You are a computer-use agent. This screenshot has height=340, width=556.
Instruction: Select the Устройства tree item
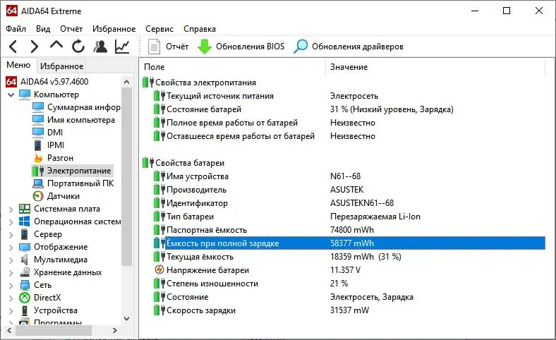(x=55, y=310)
